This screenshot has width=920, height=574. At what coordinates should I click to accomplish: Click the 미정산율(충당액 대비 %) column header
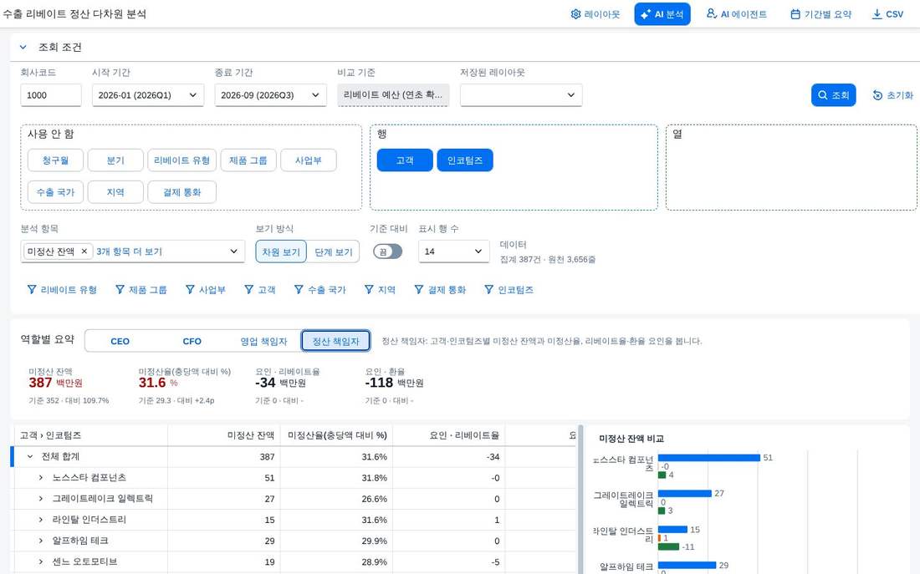pos(336,435)
